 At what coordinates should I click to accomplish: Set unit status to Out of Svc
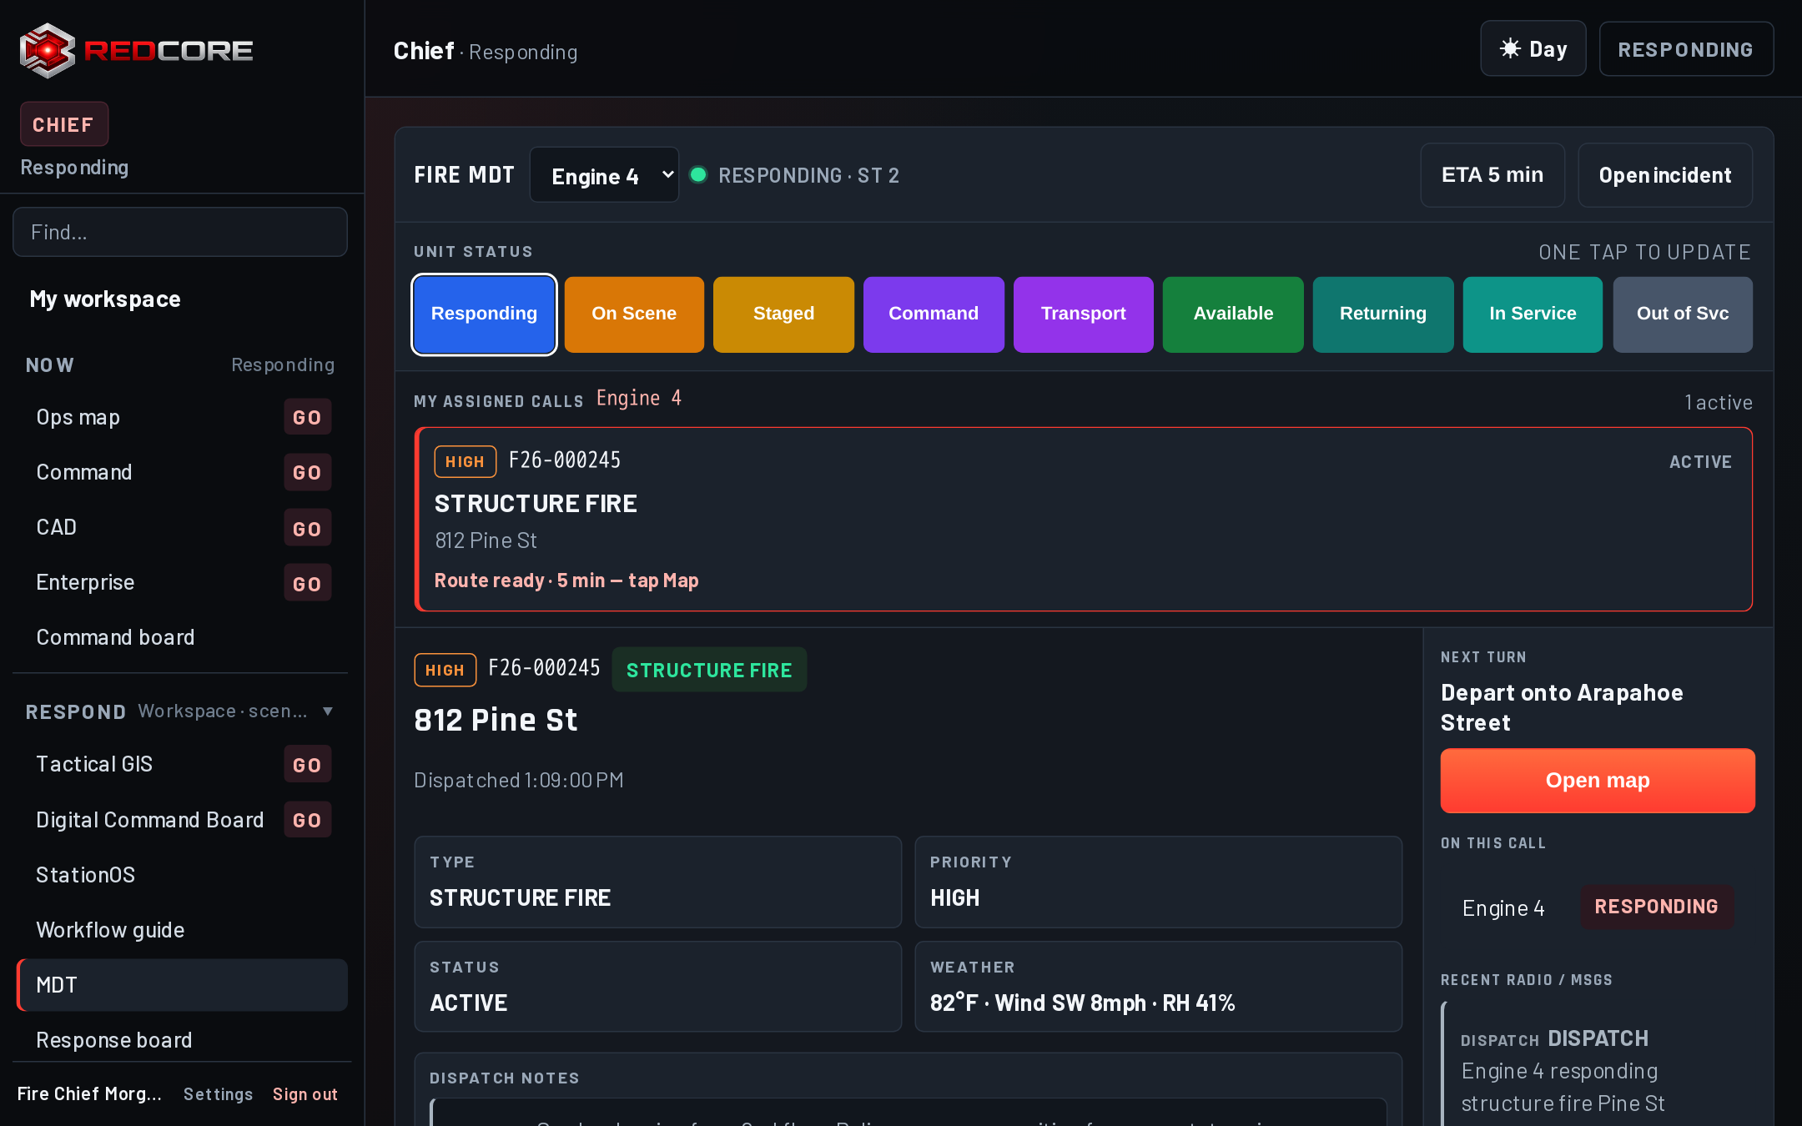[x=1683, y=314]
